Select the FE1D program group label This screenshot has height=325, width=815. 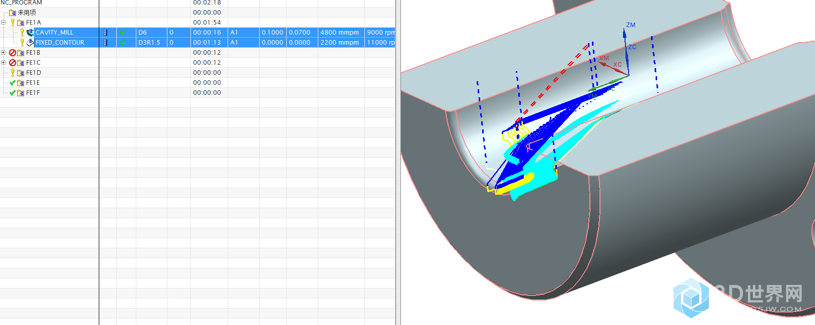point(34,73)
